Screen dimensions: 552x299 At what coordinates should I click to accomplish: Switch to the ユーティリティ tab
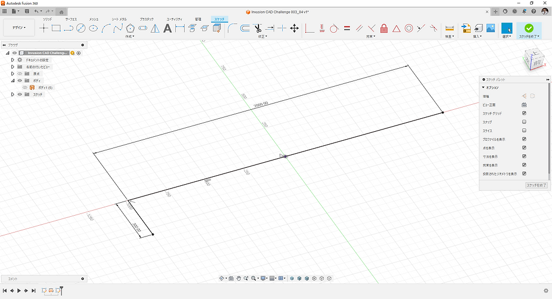(174, 19)
